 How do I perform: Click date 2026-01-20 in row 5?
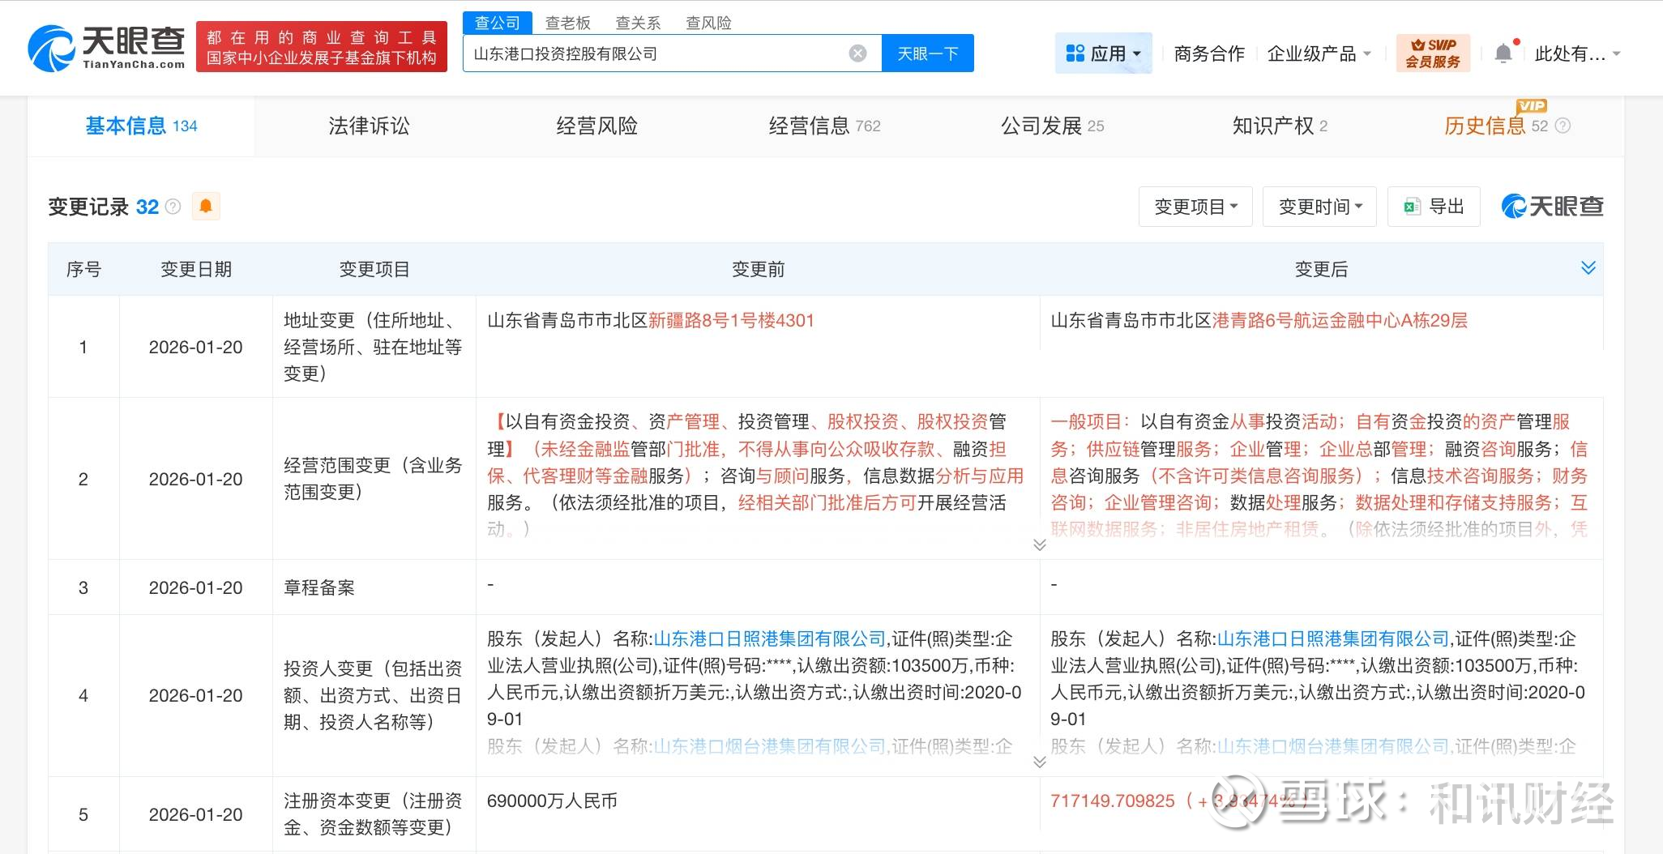point(196,814)
